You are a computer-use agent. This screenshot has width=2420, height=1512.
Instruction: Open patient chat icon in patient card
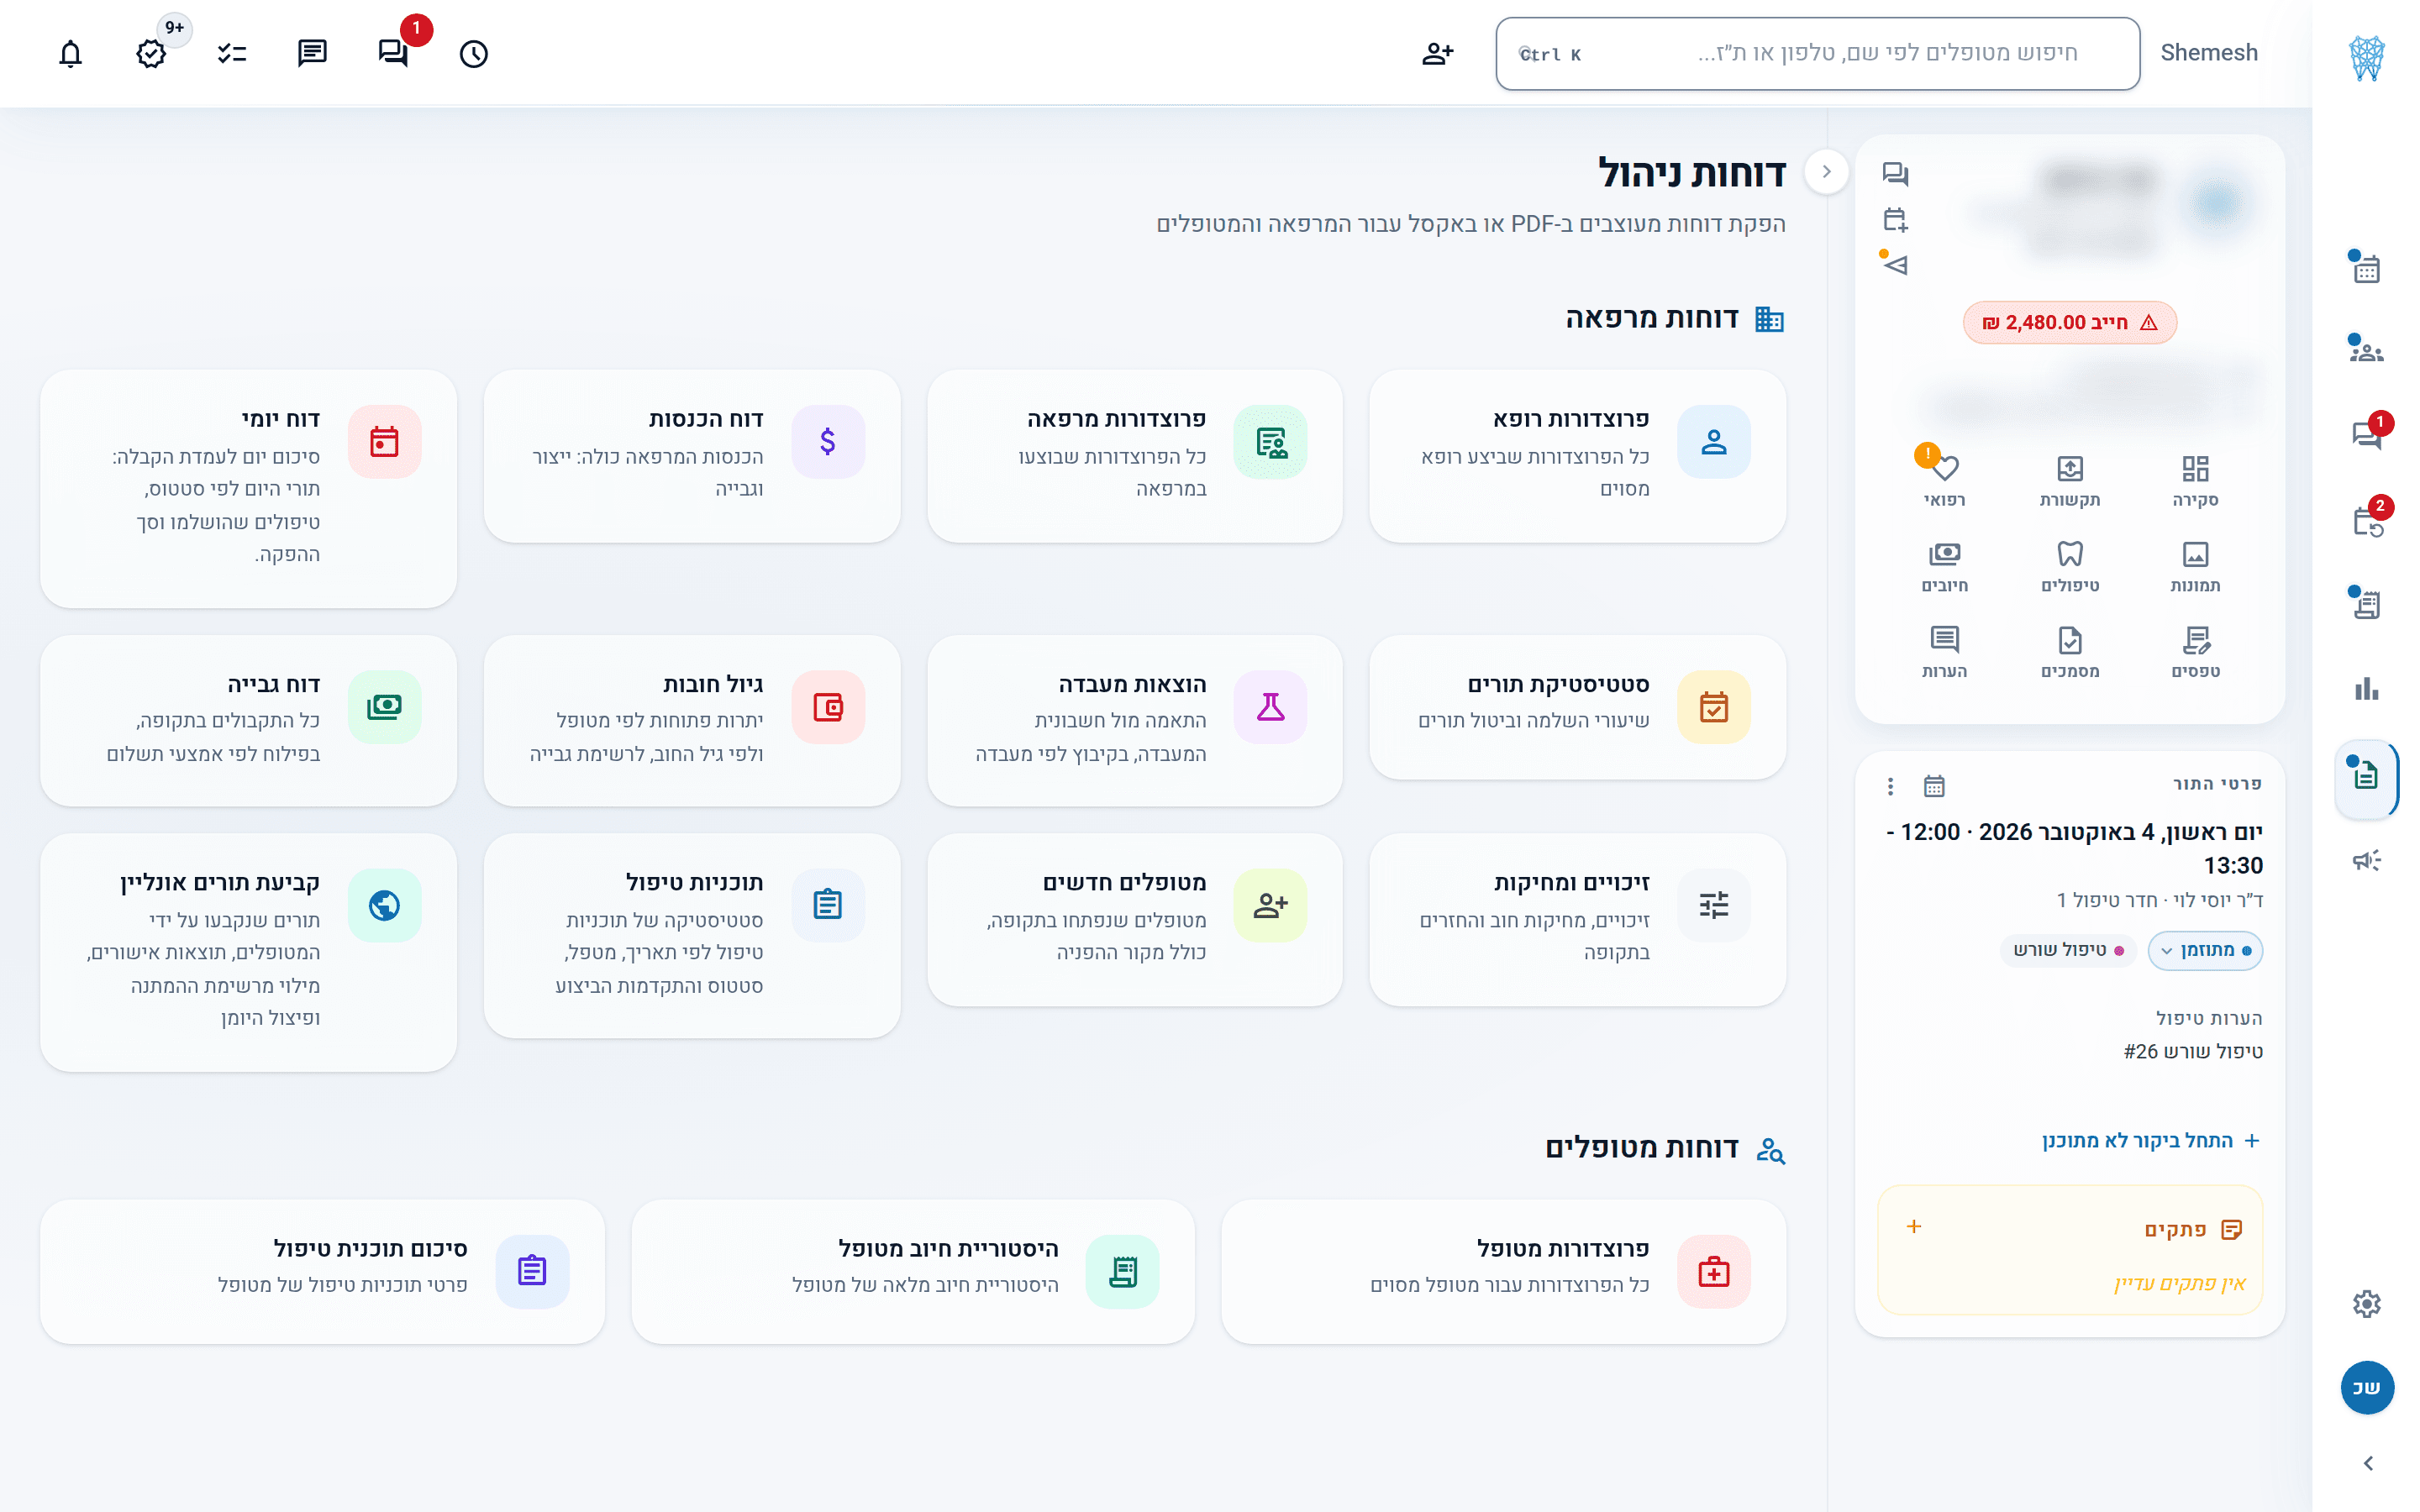(1895, 174)
